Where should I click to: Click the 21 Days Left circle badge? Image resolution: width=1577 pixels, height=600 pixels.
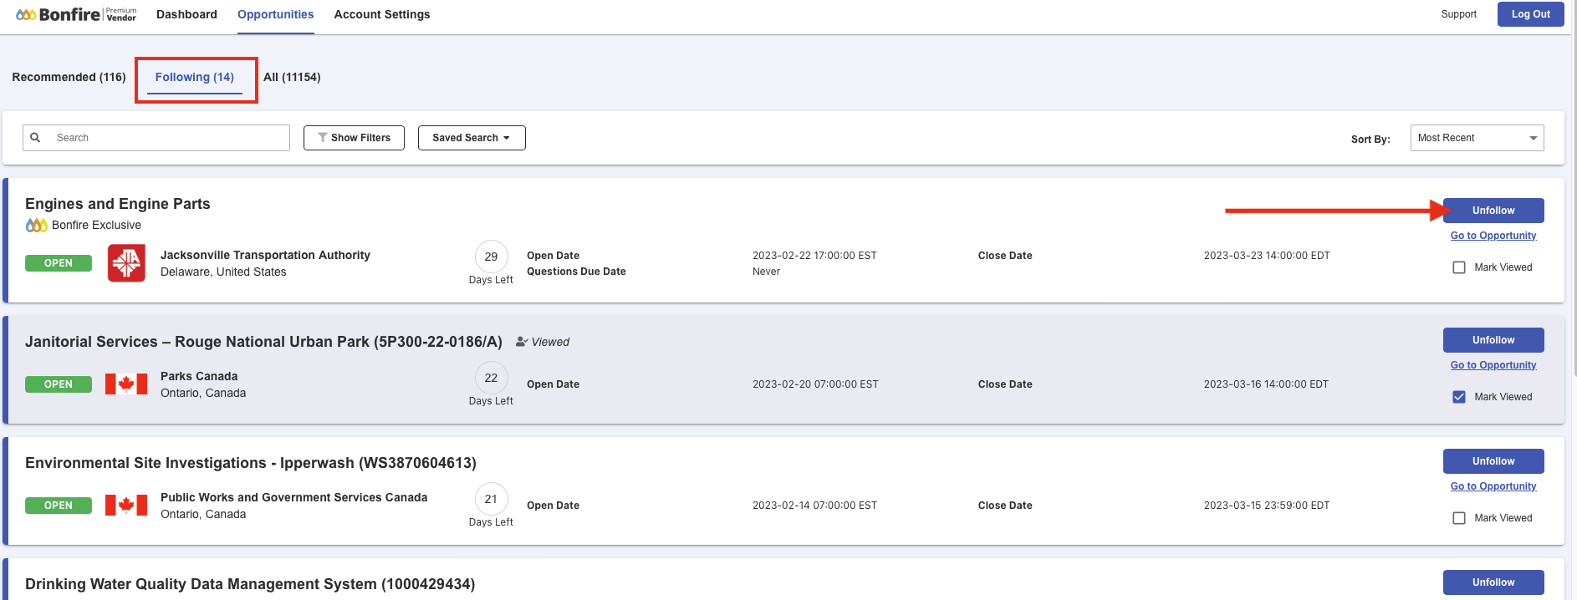[x=492, y=499]
